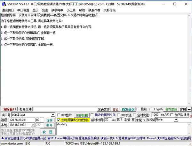Toggle the 定时发送 checkbox
The image size is (192, 146).
[x=134, y=115]
